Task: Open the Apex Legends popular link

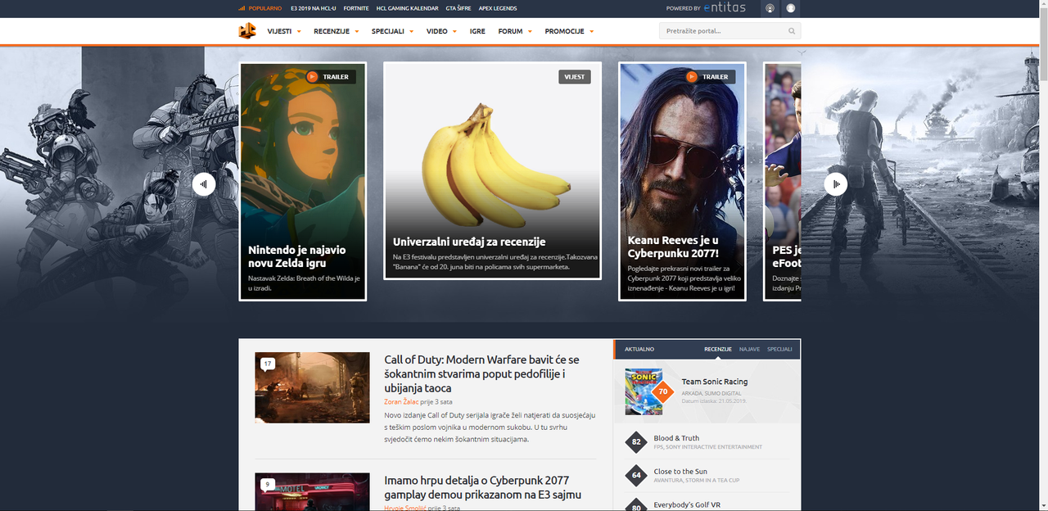Action: click(x=498, y=8)
